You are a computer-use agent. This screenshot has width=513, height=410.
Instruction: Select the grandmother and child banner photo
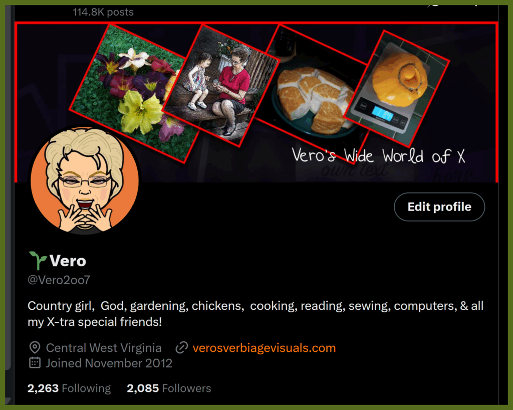[x=221, y=86]
